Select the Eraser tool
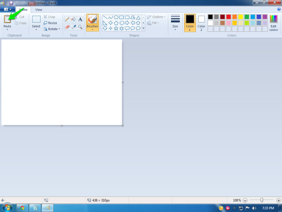 point(67,27)
